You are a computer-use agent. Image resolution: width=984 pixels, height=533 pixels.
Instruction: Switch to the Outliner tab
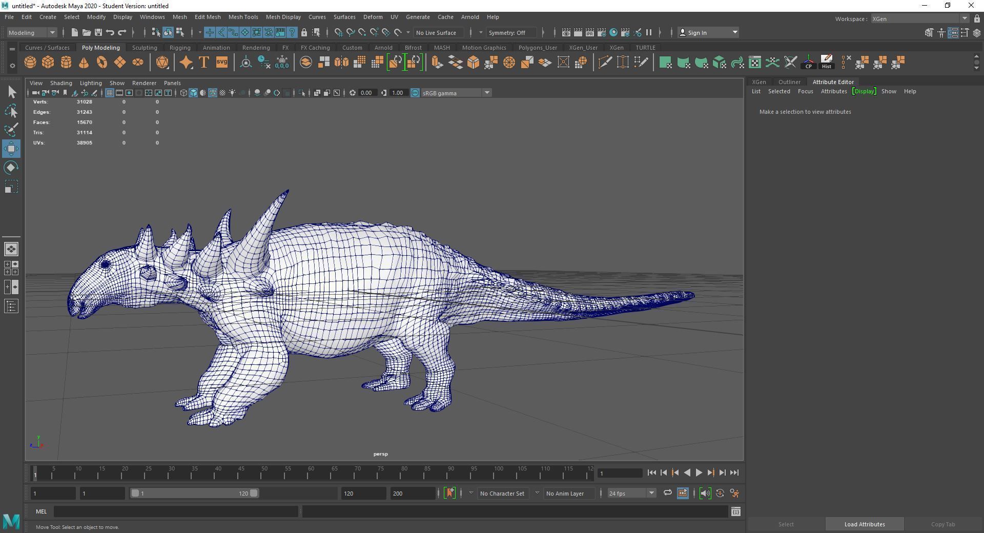click(x=789, y=82)
